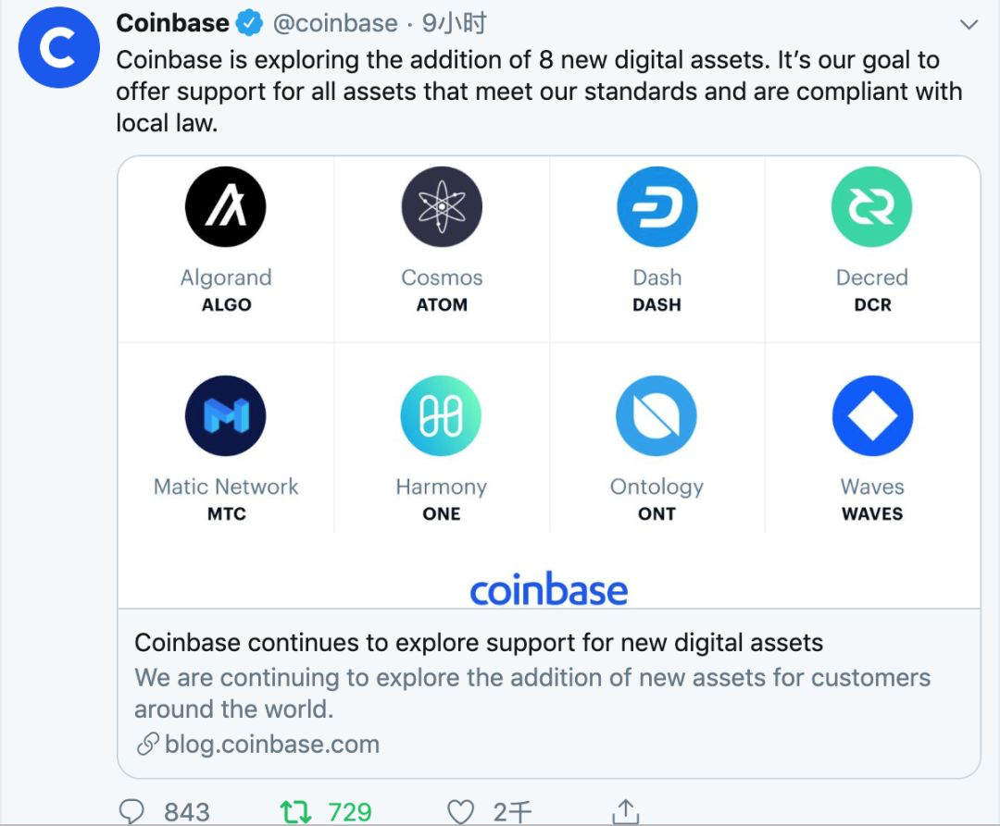
Task: Click the Decred DCR logo
Action: [x=871, y=207]
